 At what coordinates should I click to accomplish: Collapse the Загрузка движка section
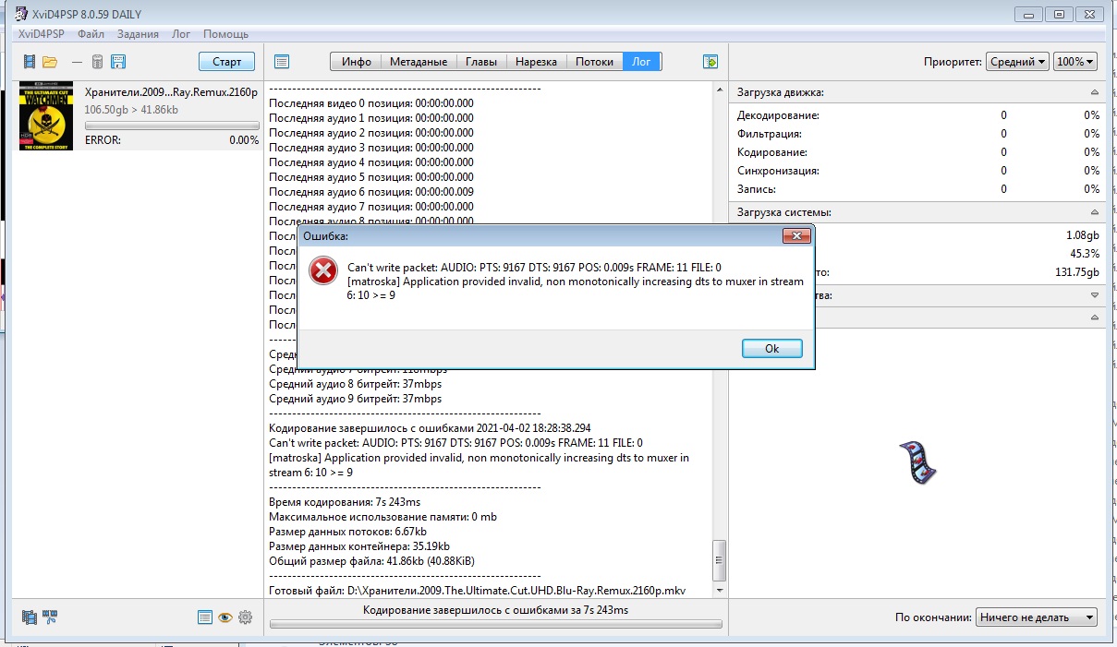(x=1095, y=92)
